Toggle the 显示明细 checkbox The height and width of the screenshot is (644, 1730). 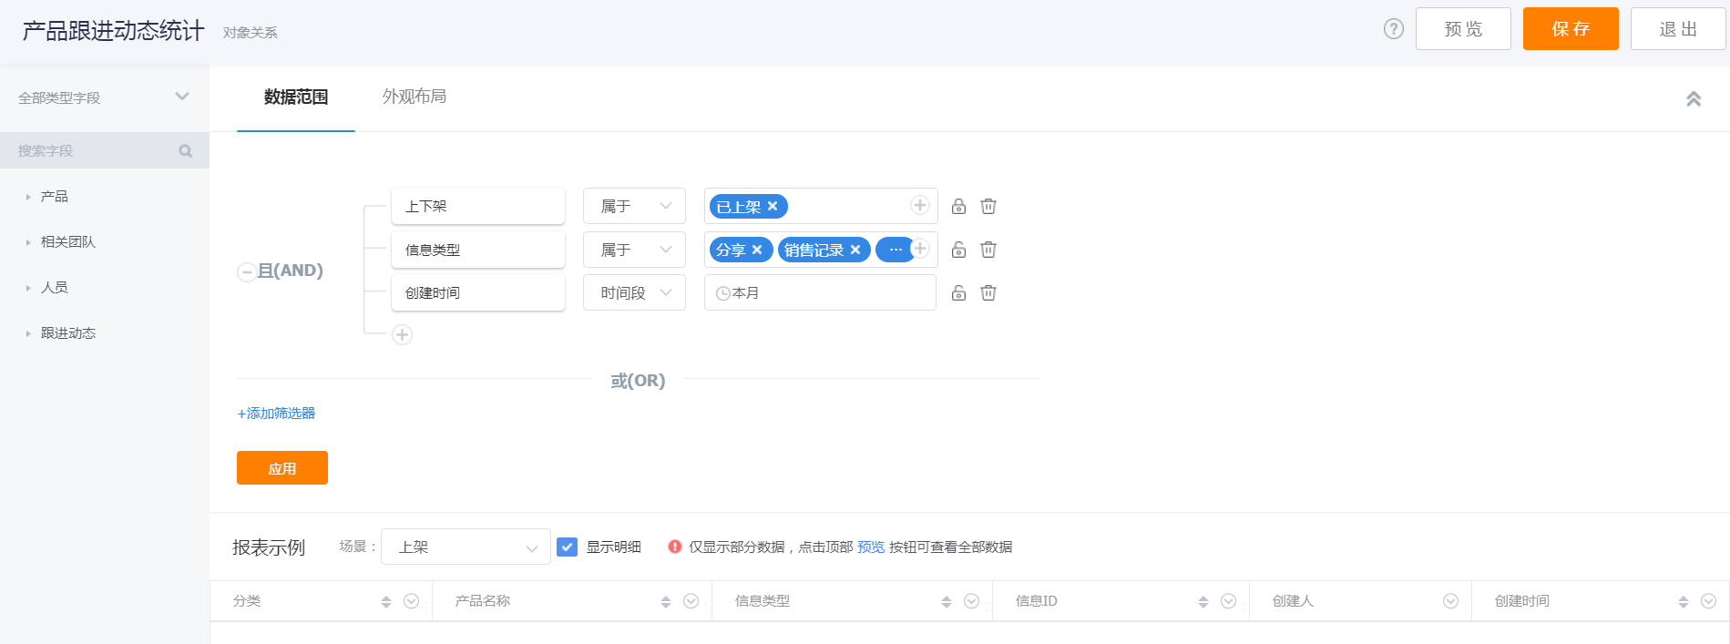click(x=567, y=547)
